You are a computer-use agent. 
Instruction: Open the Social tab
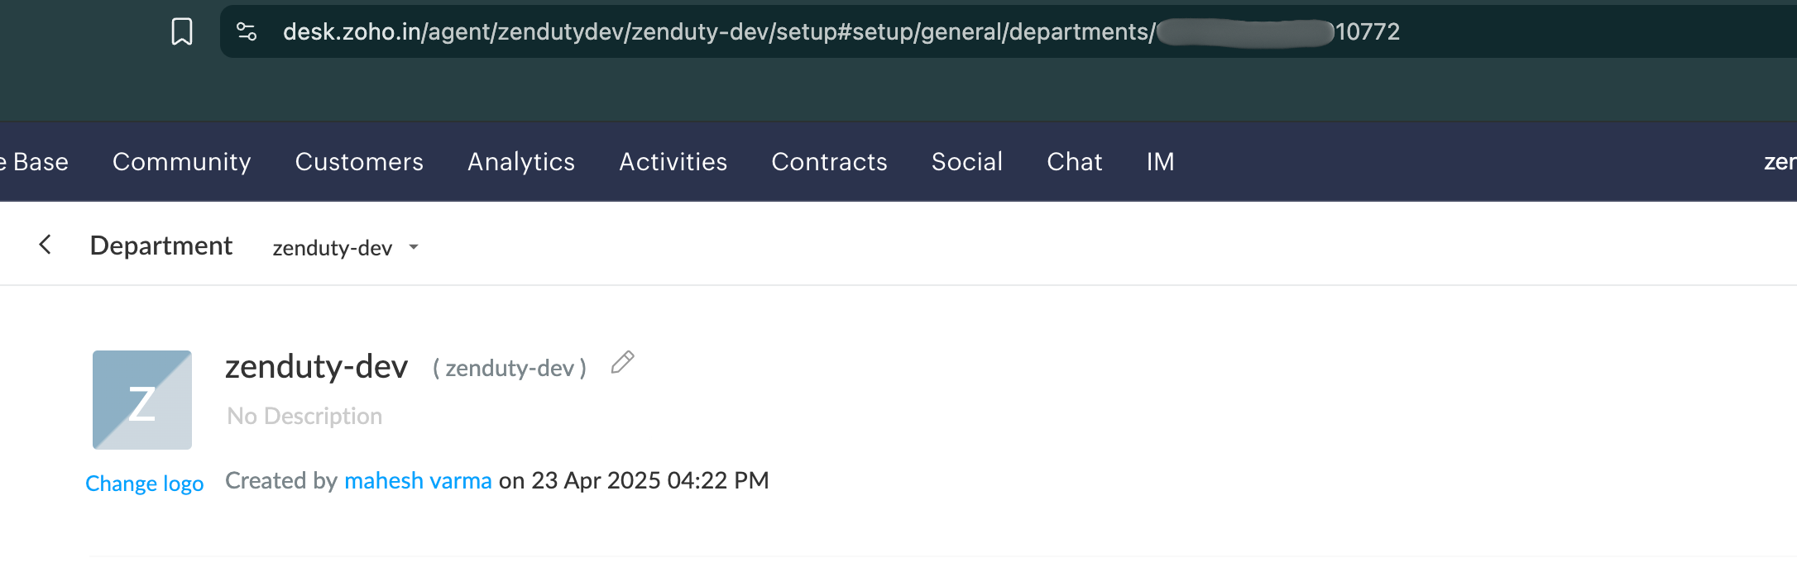[x=967, y=162]
